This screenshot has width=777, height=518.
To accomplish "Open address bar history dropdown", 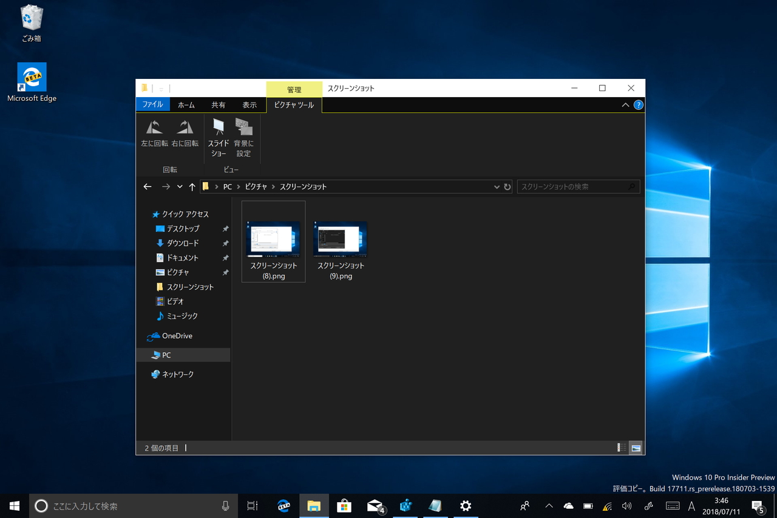I will 497,187.
